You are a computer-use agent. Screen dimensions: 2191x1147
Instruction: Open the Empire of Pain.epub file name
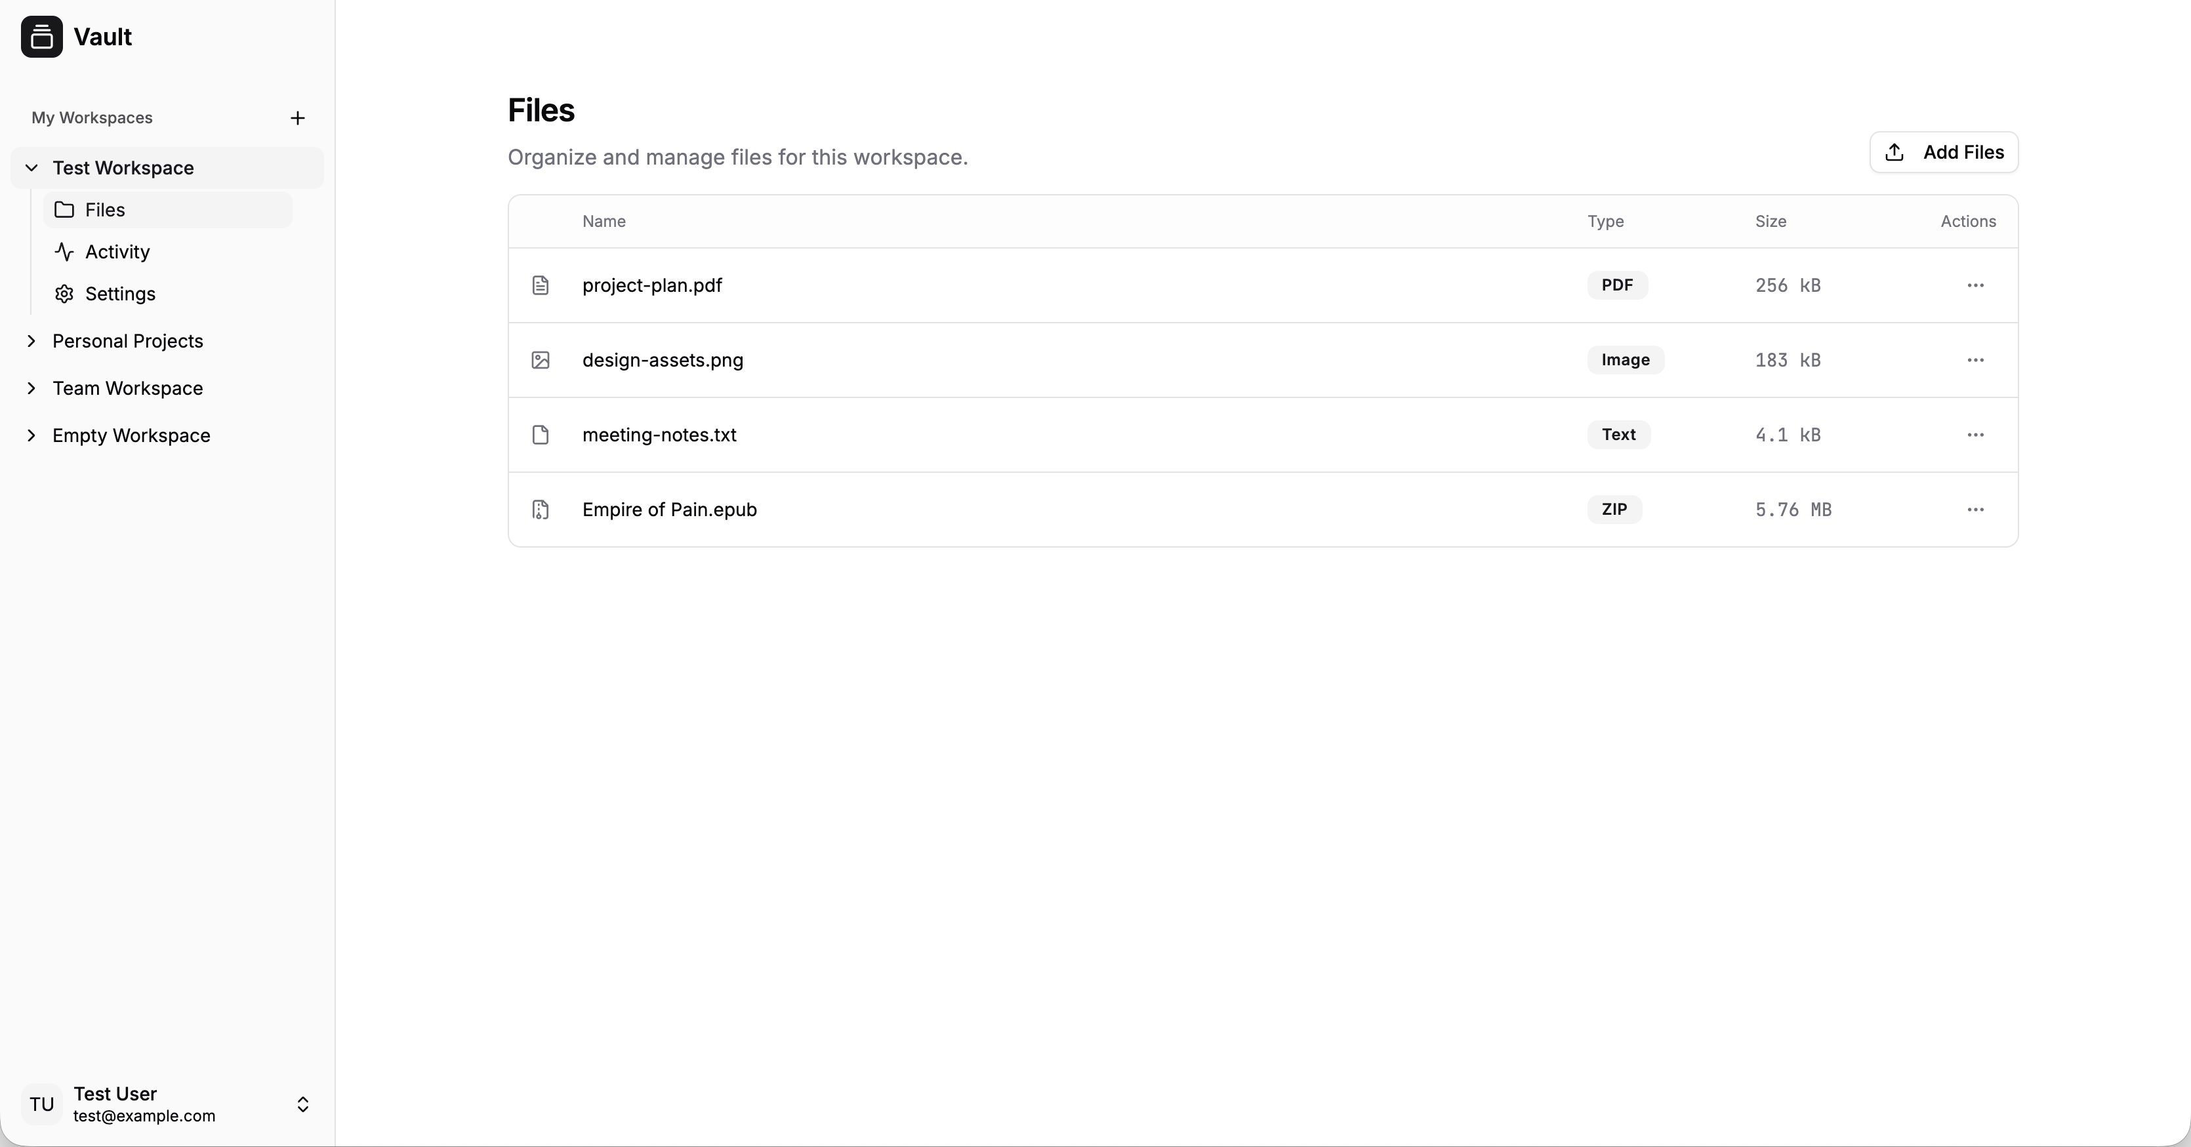click(x=669, y=510)
